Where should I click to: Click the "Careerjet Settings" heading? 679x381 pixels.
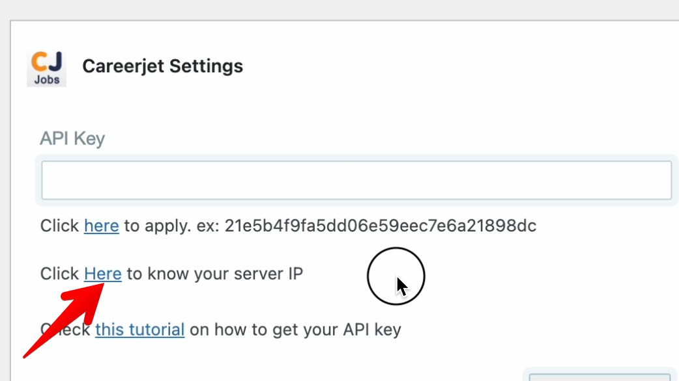(162, 66)
